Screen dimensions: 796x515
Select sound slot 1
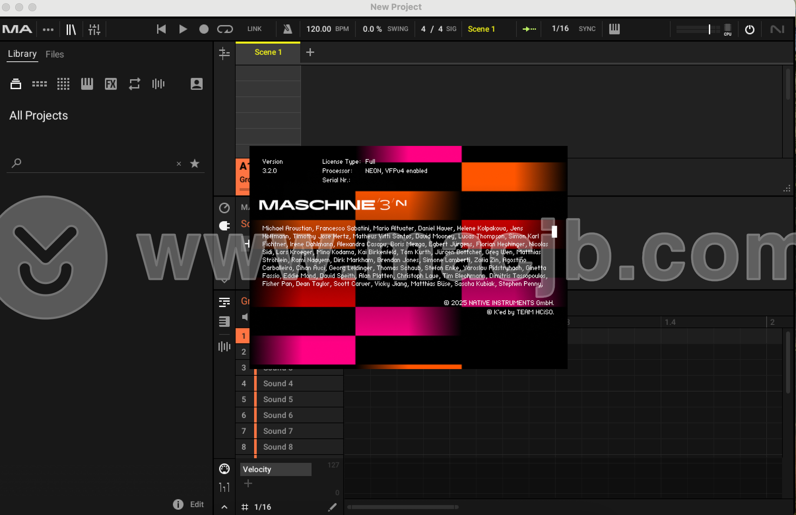click(243, 336)
